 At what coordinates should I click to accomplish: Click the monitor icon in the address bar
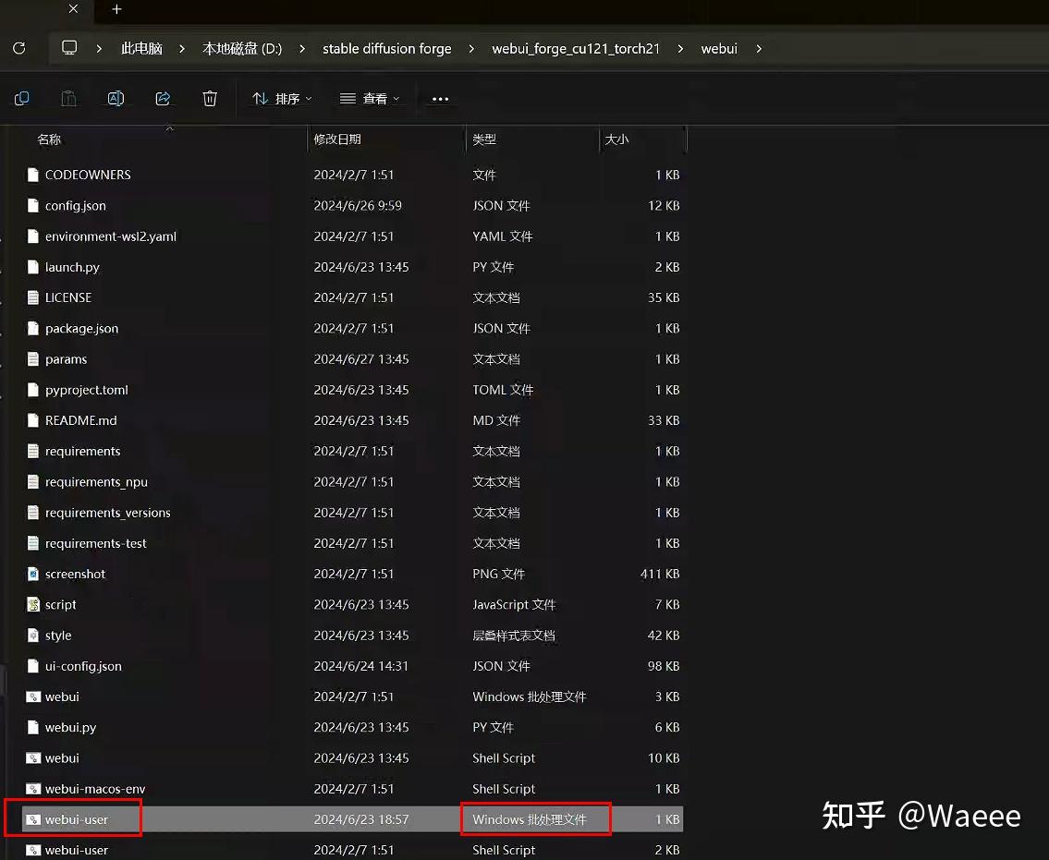[68, 48]
